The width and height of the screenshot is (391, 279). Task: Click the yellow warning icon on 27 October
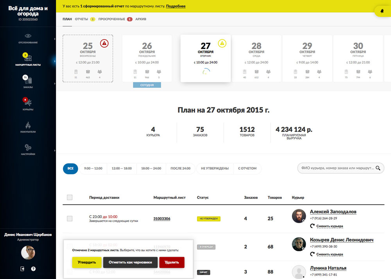[222, 43]
